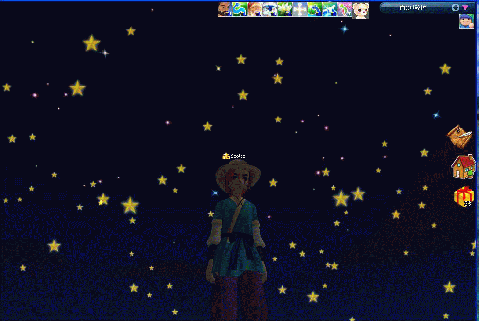Open the quest scroll with quill
Screen dimensions: 479x321
click(x=459, y=136)
